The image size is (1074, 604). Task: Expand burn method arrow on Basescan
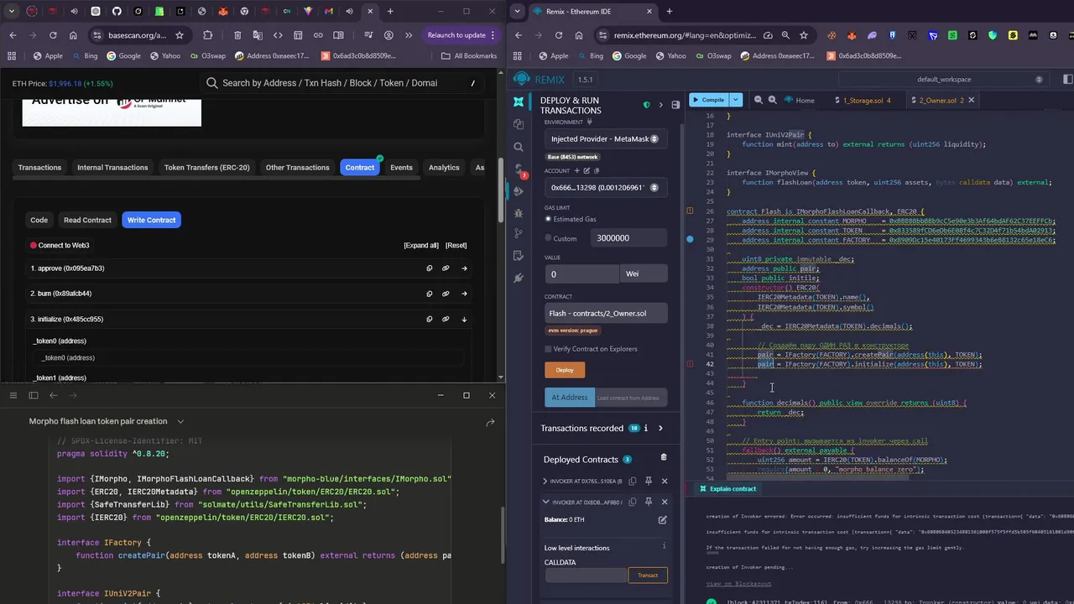coord(464,294)
